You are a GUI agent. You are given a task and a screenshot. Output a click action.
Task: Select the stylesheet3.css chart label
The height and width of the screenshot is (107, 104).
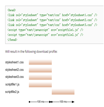[x=14, y=77]
